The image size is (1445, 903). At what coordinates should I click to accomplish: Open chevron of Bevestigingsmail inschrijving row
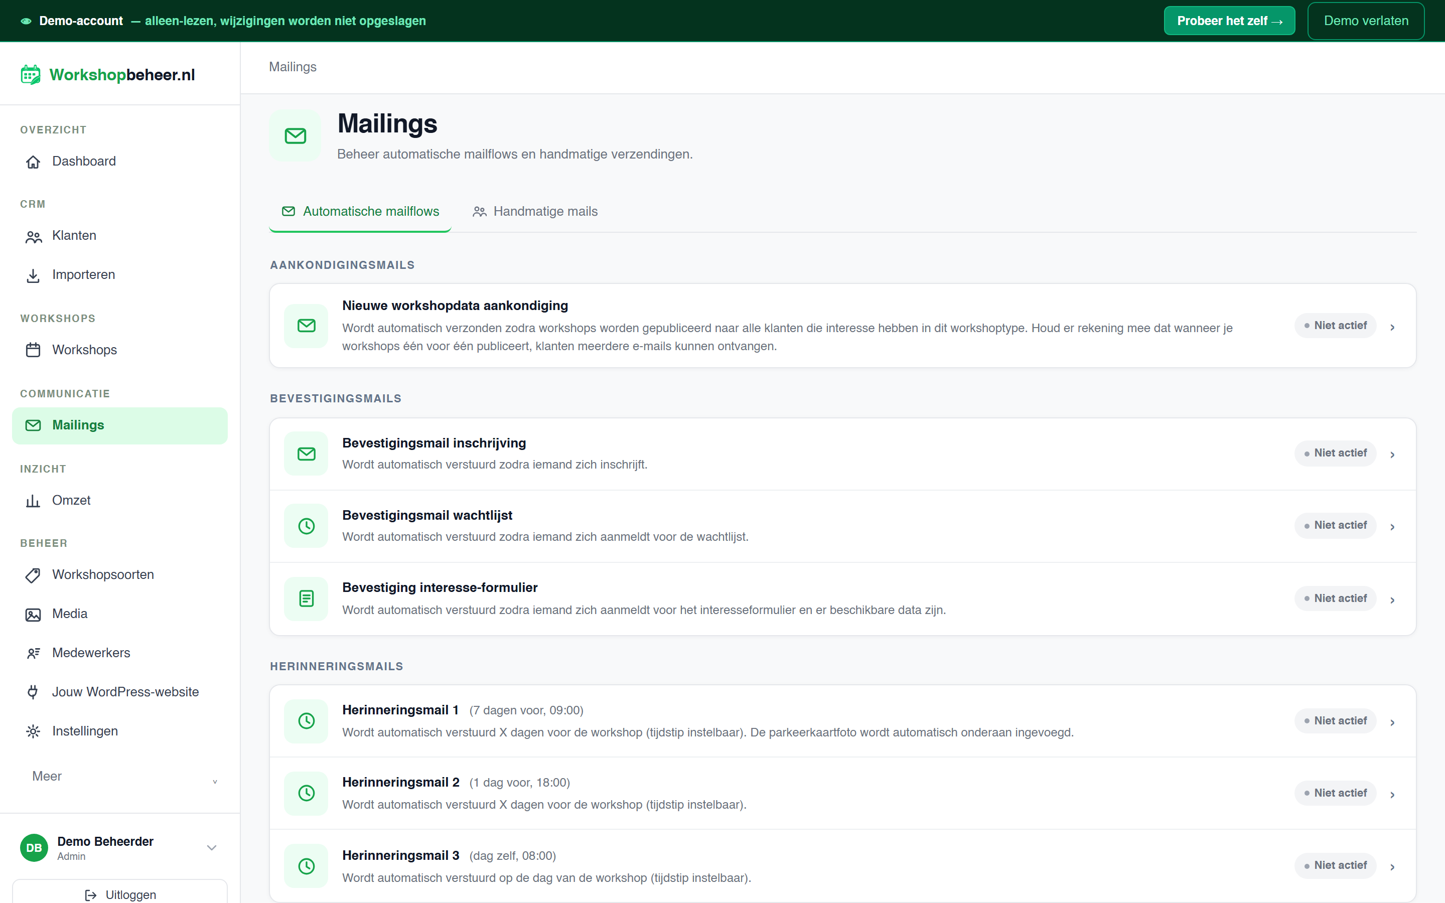[x=1392, y=455]
